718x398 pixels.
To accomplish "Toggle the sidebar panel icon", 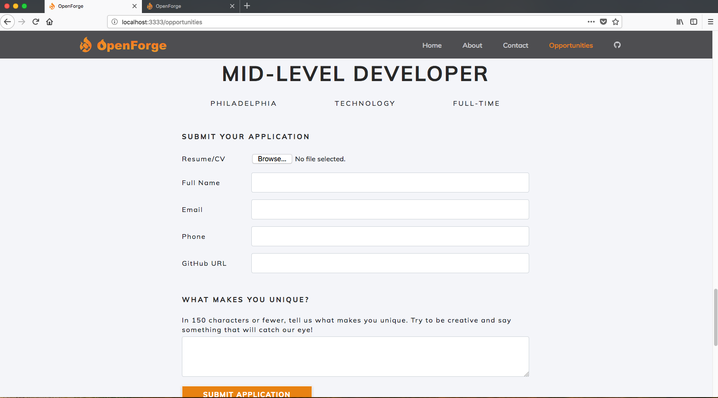I will pos(694,22).
